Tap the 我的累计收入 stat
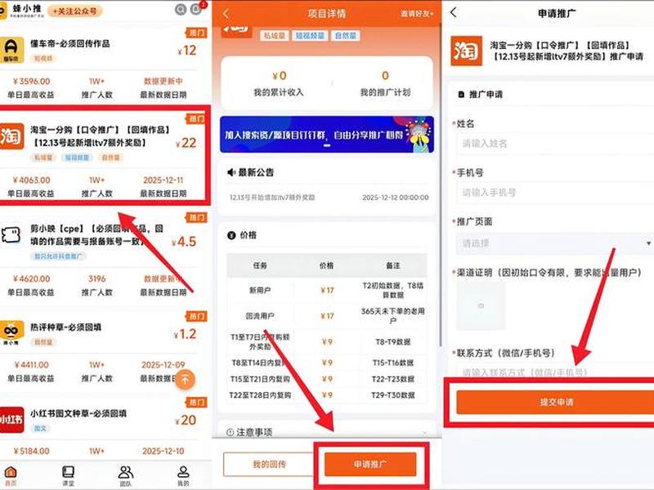654x490 pixels. click(x=279, y=84)
